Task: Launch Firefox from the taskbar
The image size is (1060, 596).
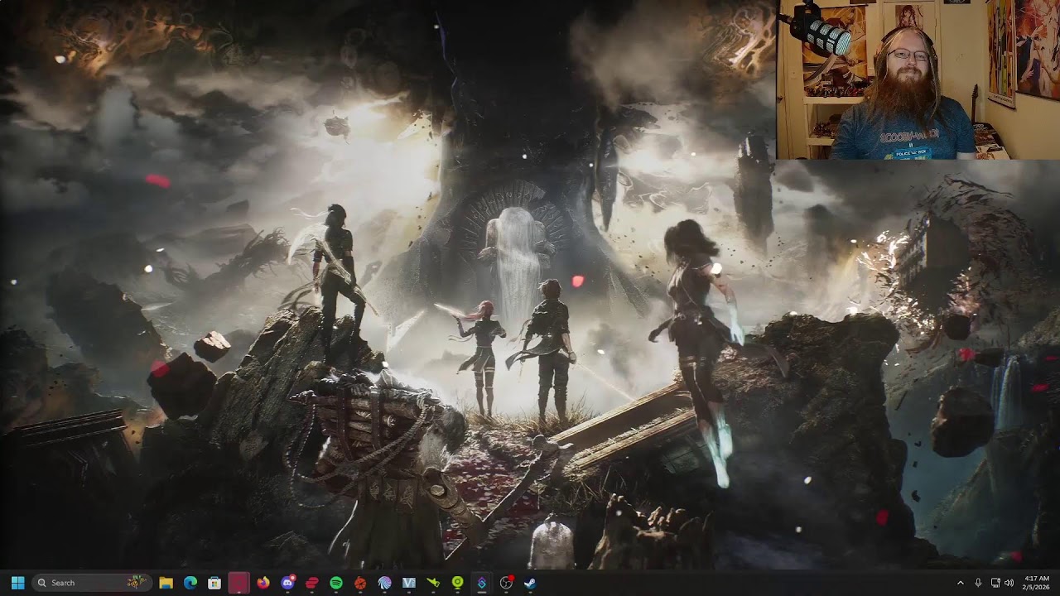Action: [263, 583]
